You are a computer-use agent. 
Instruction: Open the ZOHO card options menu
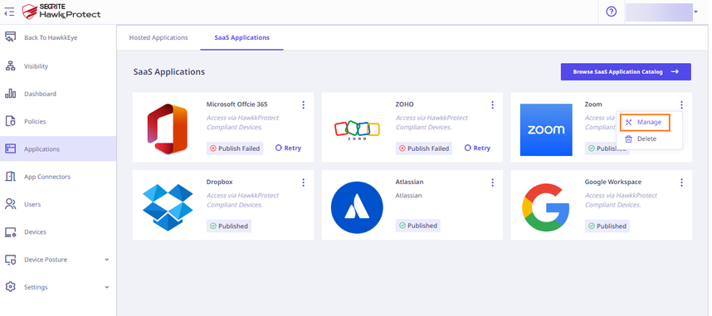click(x=492, y=105)
